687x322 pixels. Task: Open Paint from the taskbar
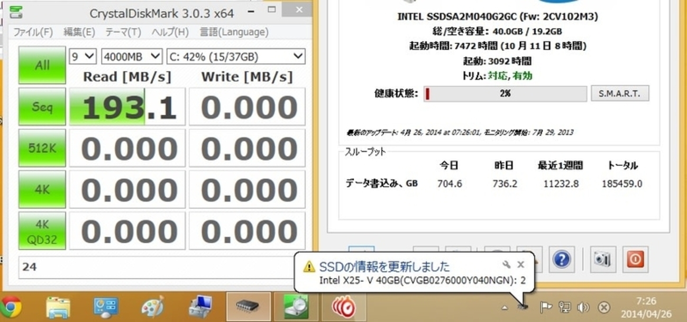click(x=153, y=307)
